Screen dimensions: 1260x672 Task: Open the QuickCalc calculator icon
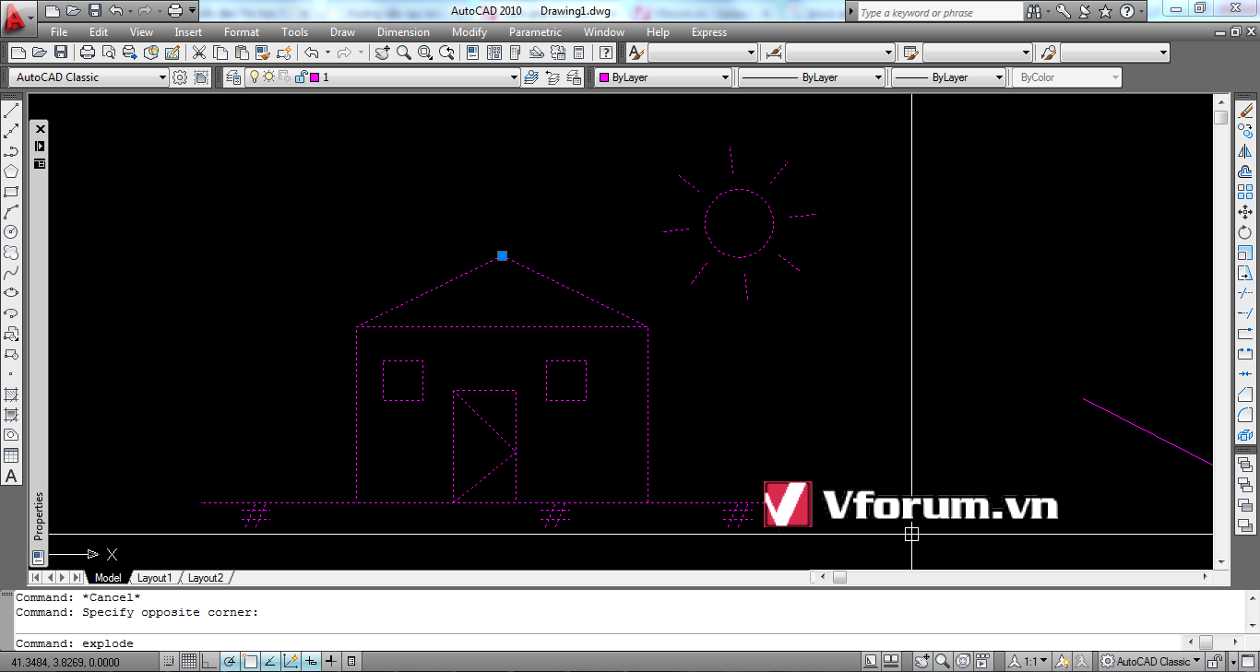[x=579, y=53]
